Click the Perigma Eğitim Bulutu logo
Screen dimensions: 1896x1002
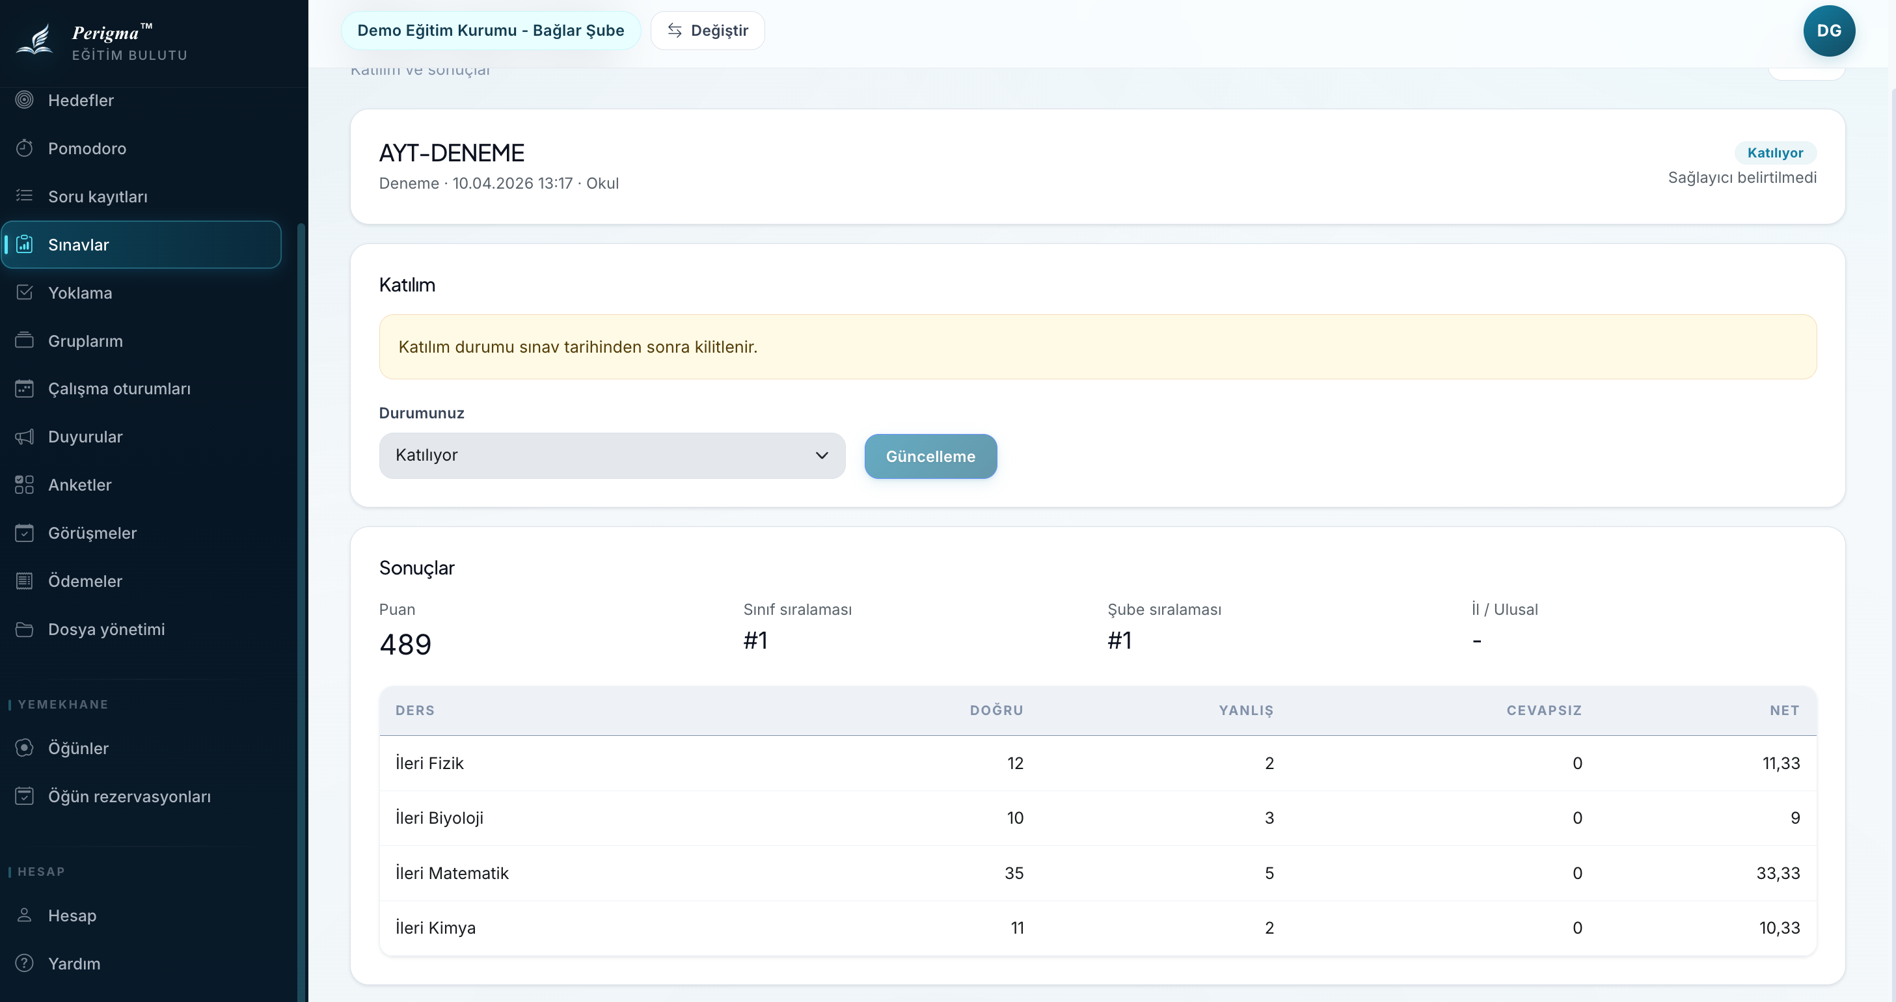103,42
